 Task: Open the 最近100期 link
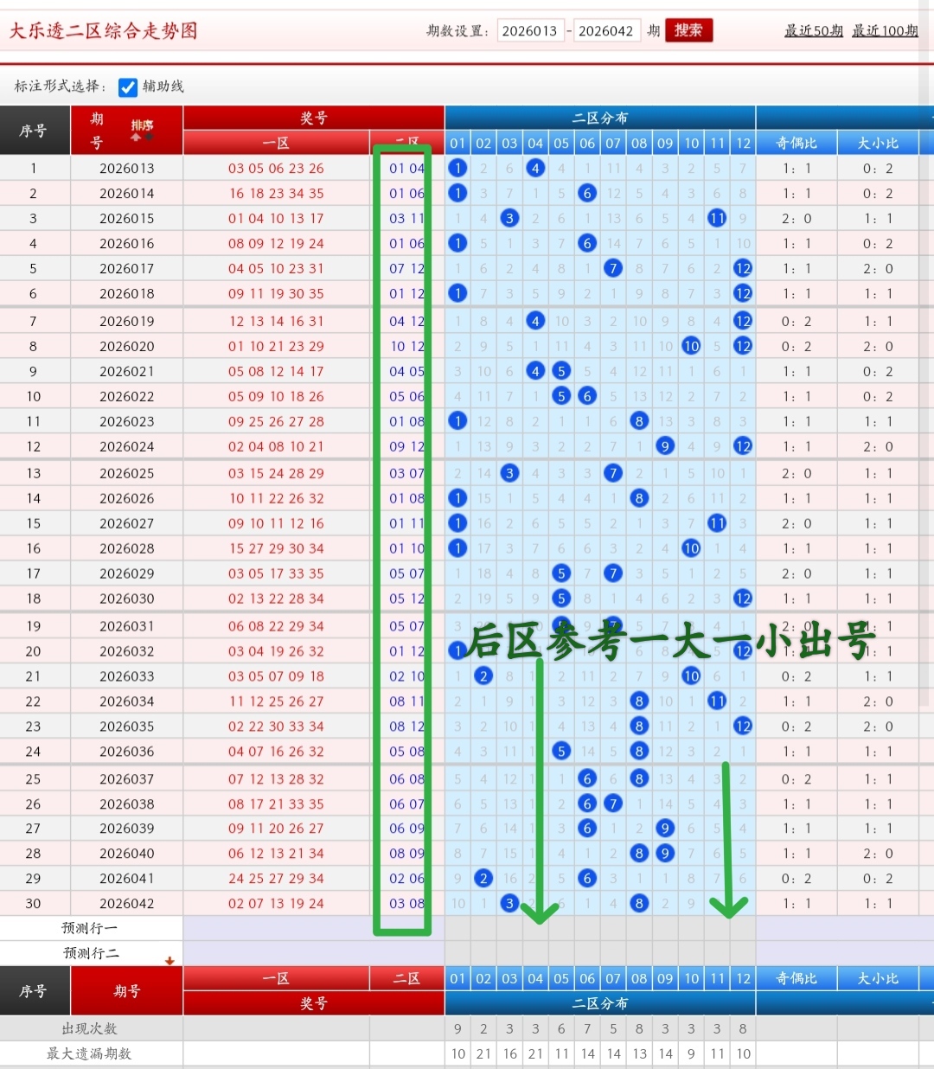(885, 31)
